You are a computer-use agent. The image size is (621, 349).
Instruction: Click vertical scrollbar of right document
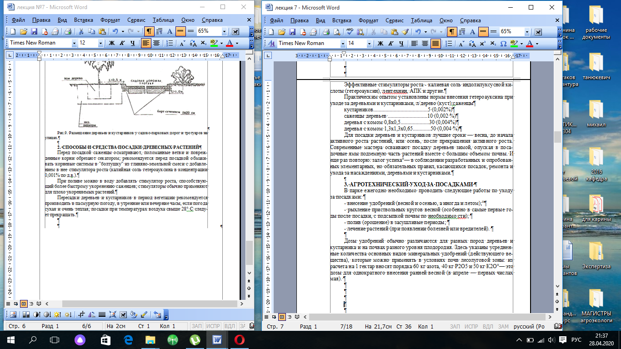click(558, 182)
